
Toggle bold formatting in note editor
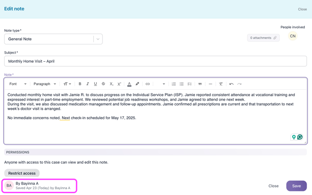pyautogui.click(x=80, y=84)
